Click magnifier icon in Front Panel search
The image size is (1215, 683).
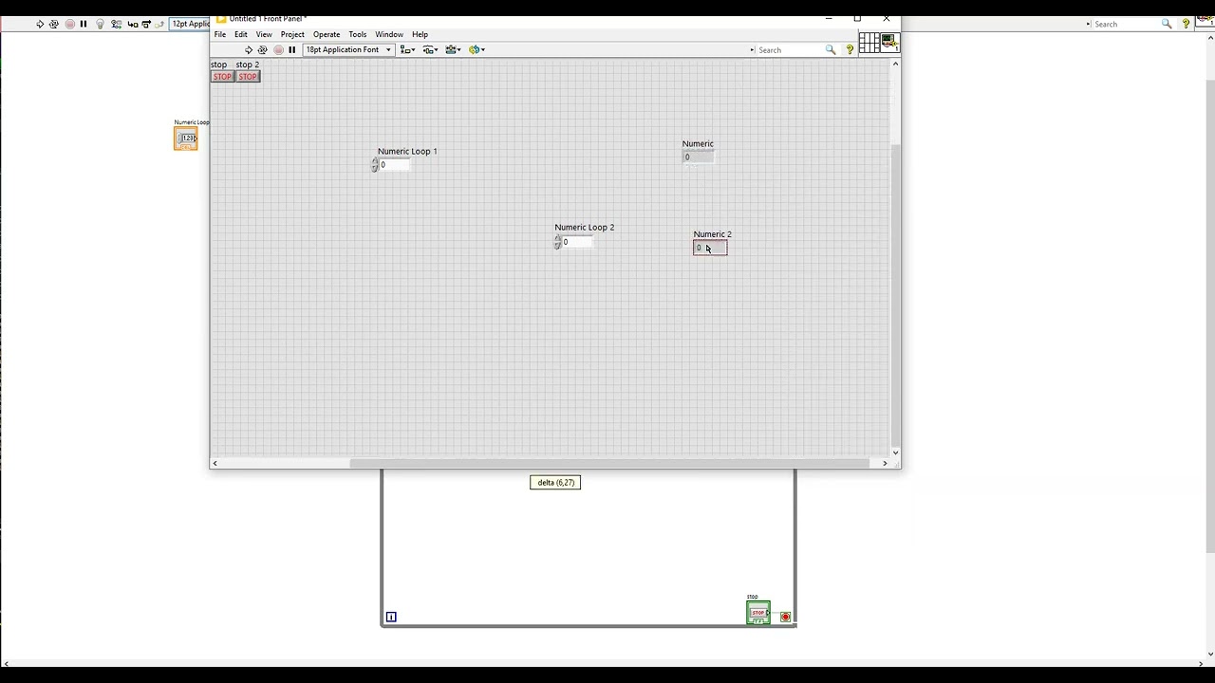point(831,49)
